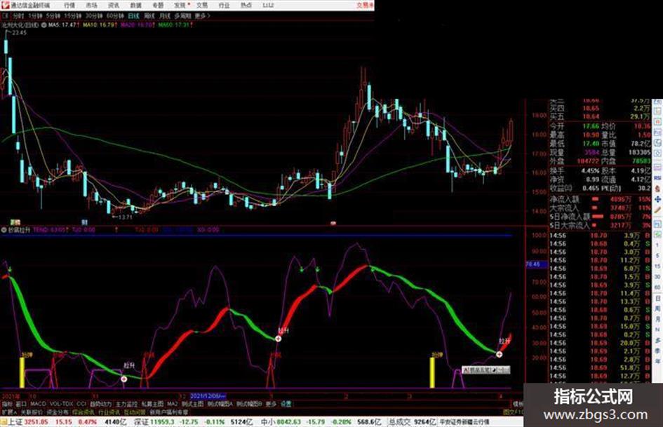663x427 pixels.
Task: Click the small floating toolbar over the sub-chart
Action: [x=485, y=370]
